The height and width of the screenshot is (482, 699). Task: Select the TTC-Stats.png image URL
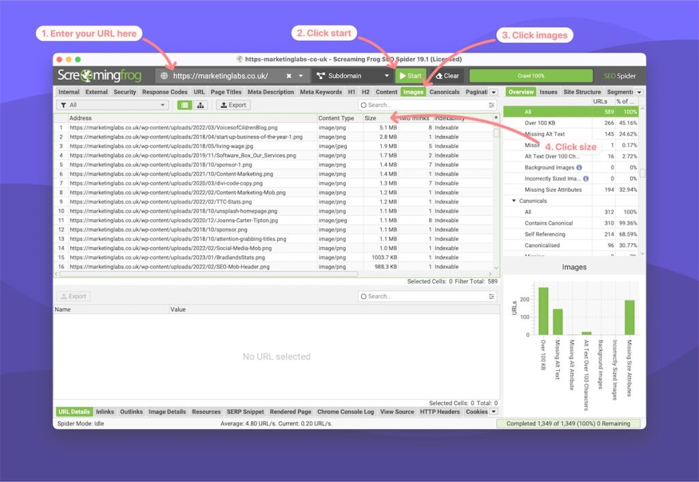pos(160,202)
